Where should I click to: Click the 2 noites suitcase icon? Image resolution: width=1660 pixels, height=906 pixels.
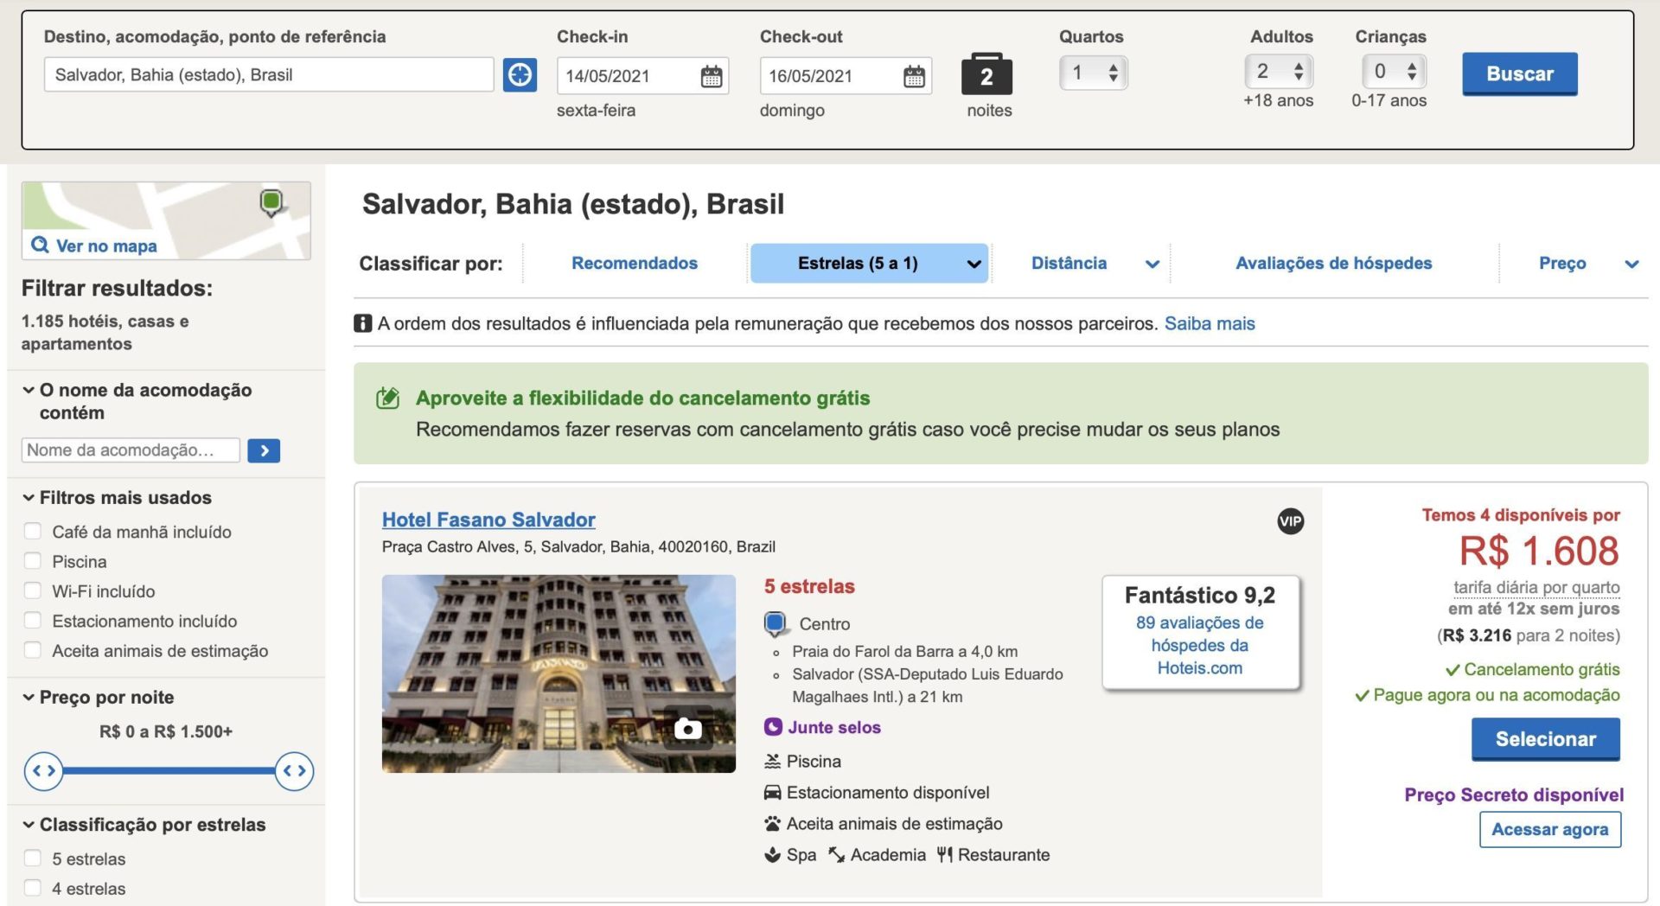click(x=986, y=74)
